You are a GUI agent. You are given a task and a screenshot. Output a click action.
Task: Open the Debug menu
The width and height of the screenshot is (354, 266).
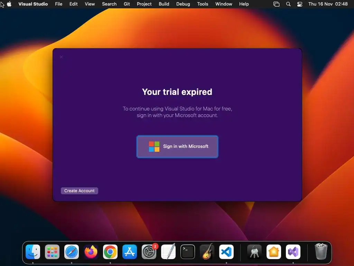(x=183, y=4)
